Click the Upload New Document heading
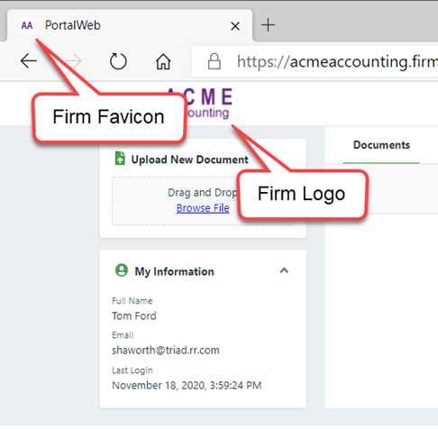Viewport: 438px width, 429px height. (x=189, y=160)
